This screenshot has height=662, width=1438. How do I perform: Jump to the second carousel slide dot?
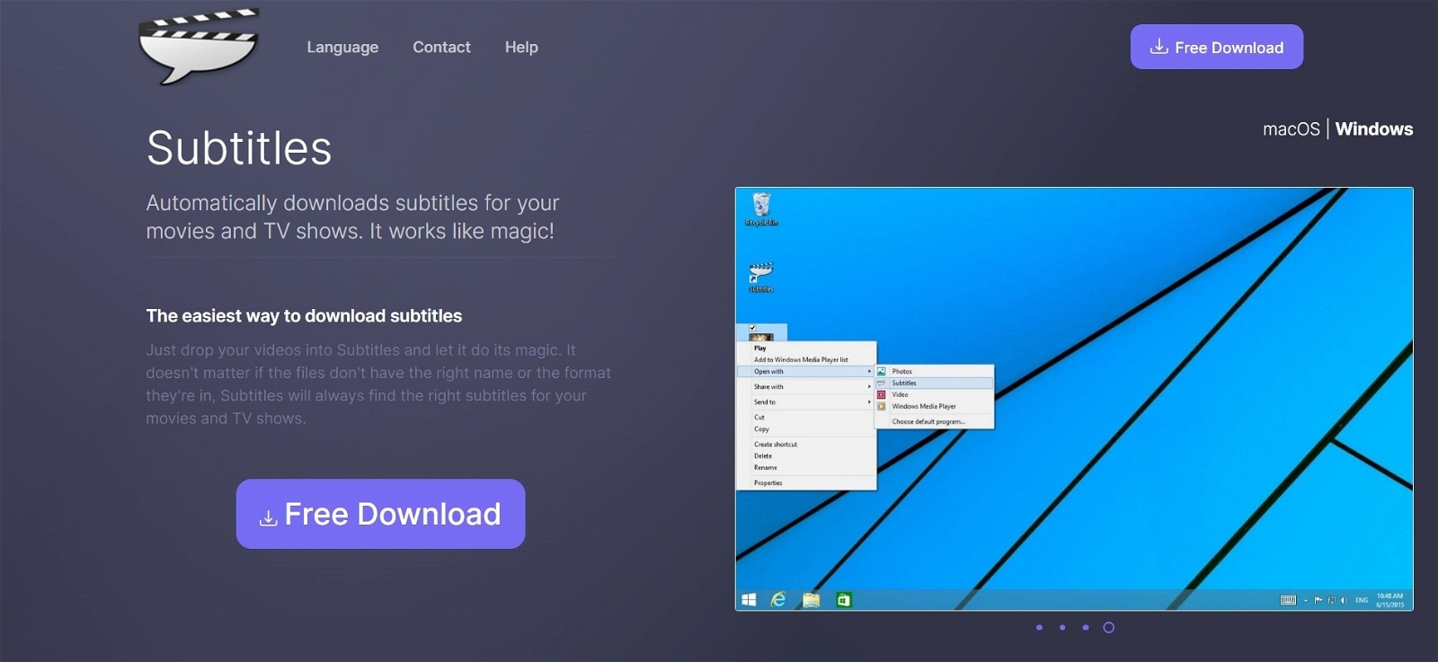pyautogui.click(x=1062, y=628)
